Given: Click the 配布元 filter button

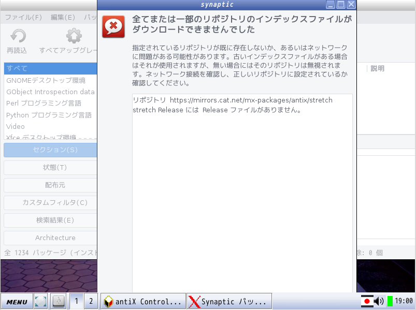Looking at the screenshot, I should pyautogui.click(x=50, y=185).
